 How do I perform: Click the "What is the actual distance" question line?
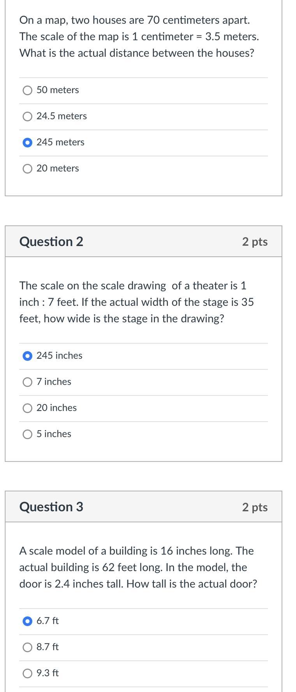(x=137, y=53)
